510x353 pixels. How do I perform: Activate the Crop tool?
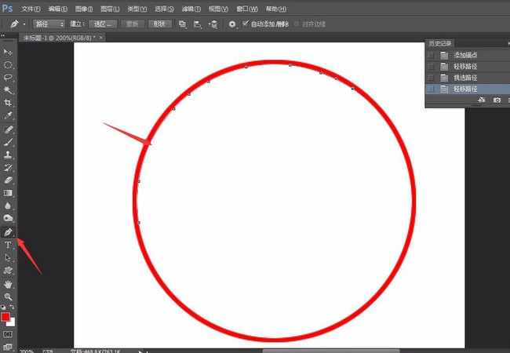pyautogui.click(x=9, y=104)
